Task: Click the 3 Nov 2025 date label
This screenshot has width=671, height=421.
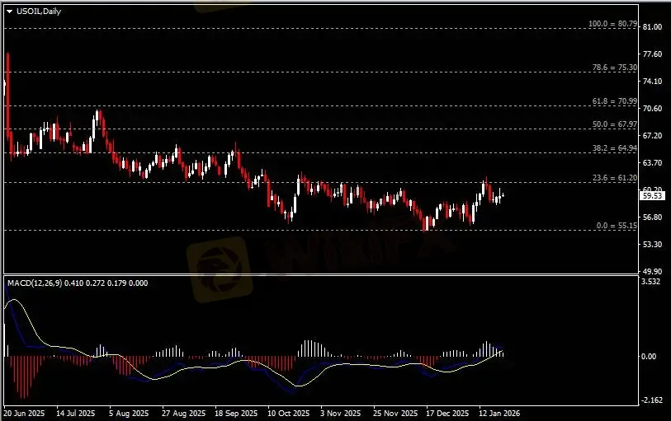Action: (x=341, y=414)
